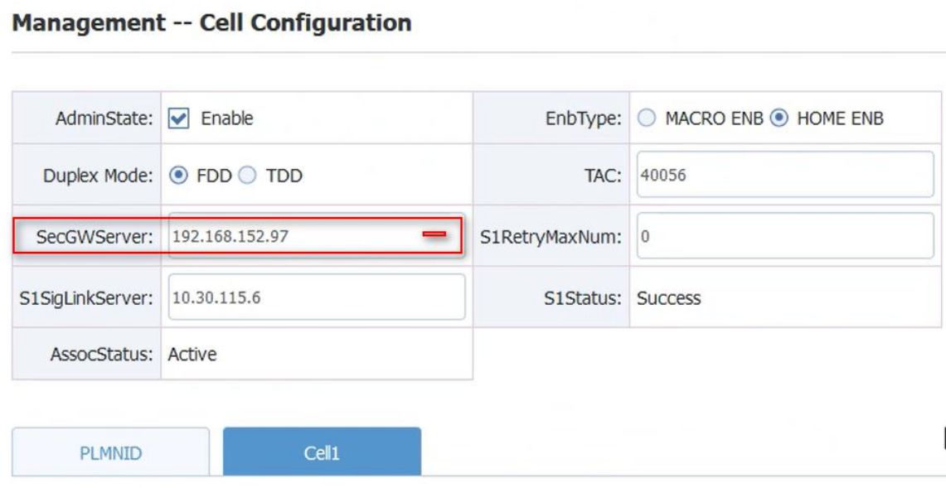This screenshot has height=488, width=946.
Task: Choose TDD duplex mode
Action: click(248, 176)
